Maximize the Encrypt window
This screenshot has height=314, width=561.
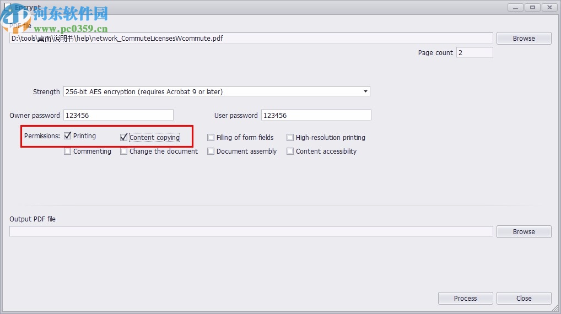pos(532,7)
